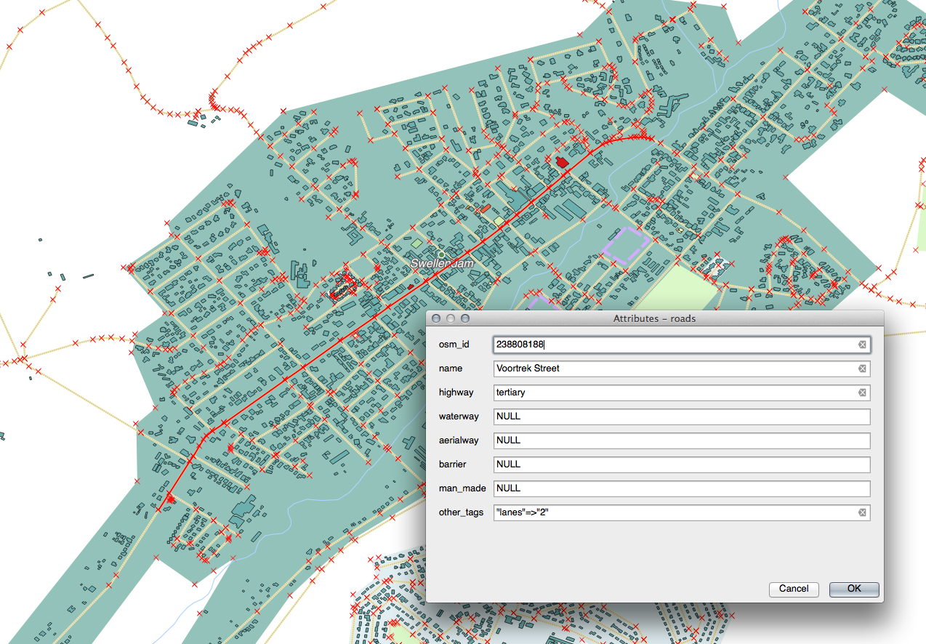The width and height of the screenshot is (926, 644).
Task: Clear the name field with its X icon
Action: [862, 369]
